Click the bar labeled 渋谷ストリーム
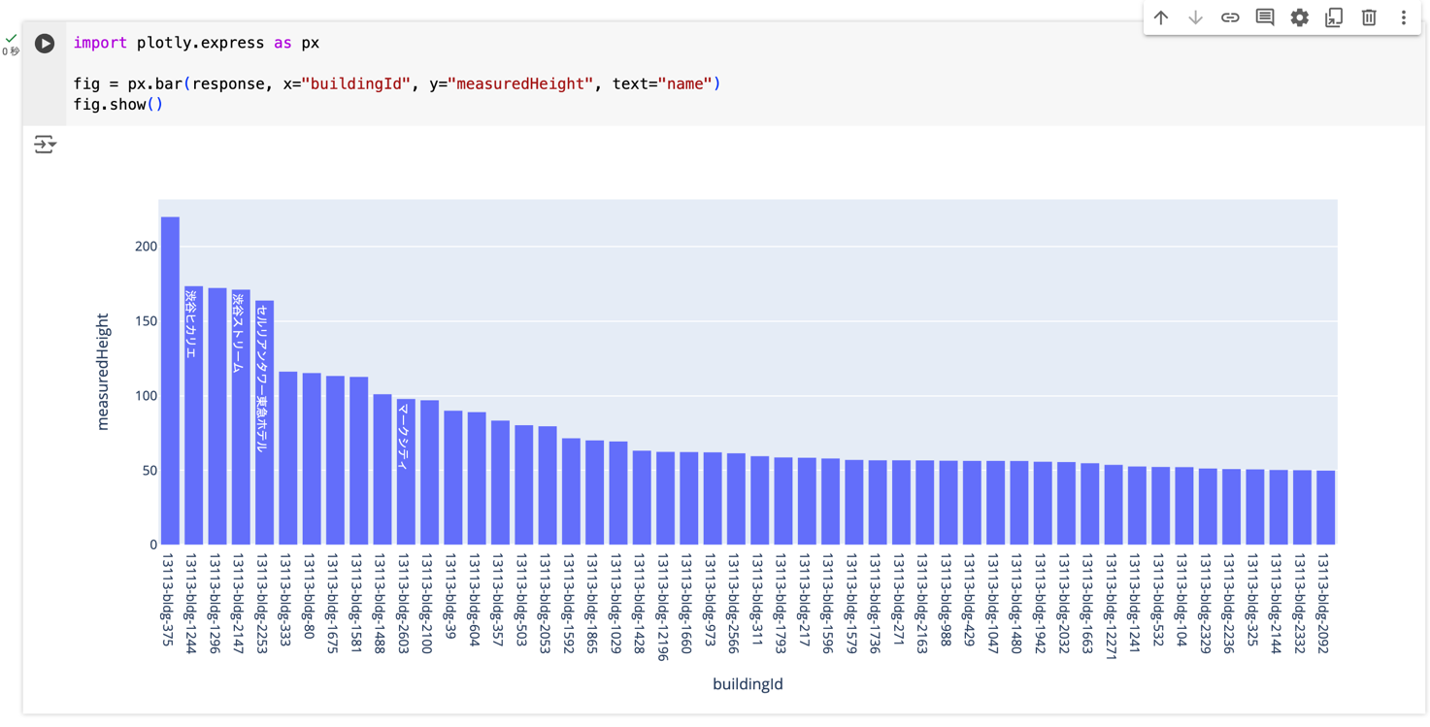 click(x=241, y=417)
